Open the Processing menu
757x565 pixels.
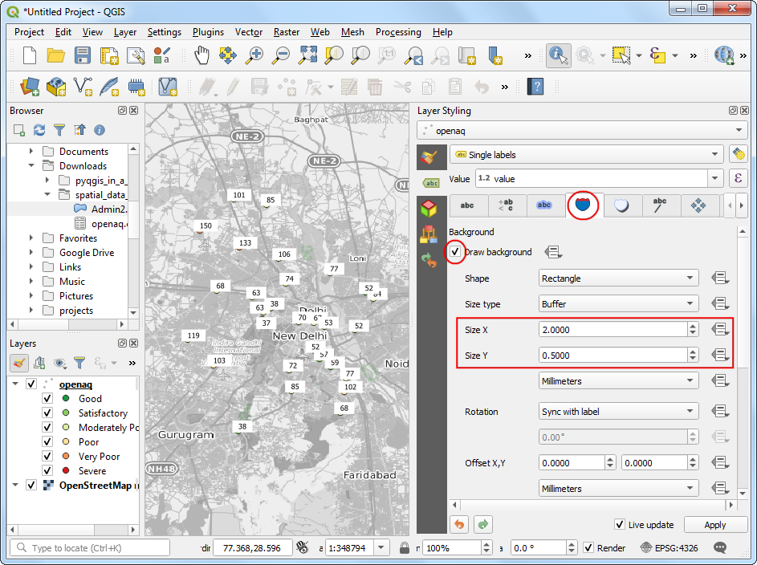(x=398, y=32)
